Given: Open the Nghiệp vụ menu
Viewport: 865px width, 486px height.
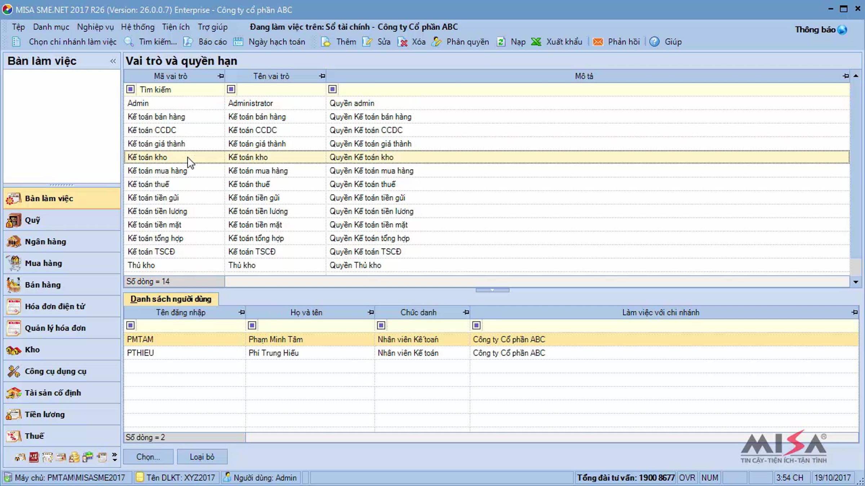Looking at the screenshot, I should click(95, 27).
